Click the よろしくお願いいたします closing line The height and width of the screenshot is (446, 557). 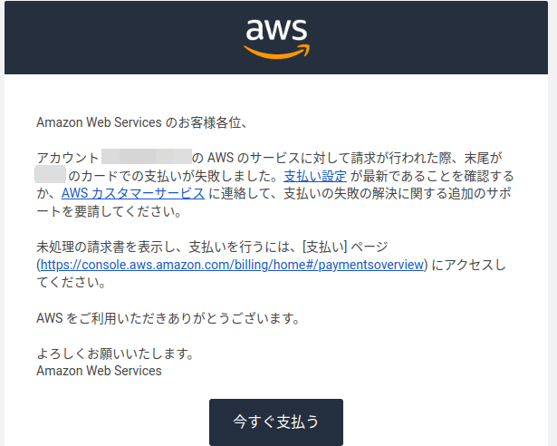click(x=115, y=354)
